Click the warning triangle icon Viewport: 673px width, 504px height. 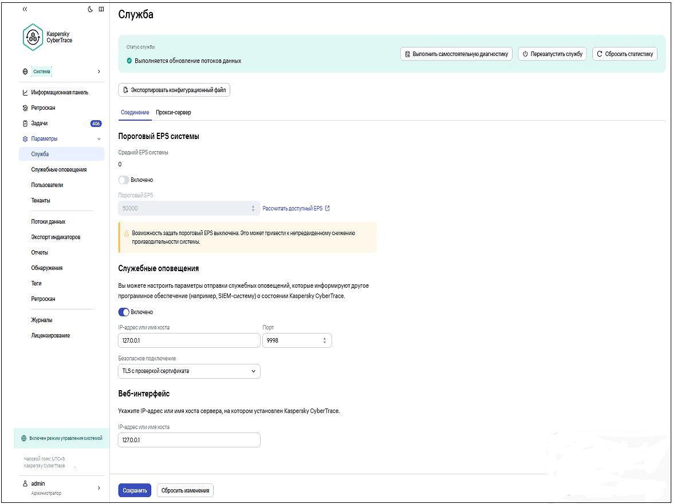(127, 233)
